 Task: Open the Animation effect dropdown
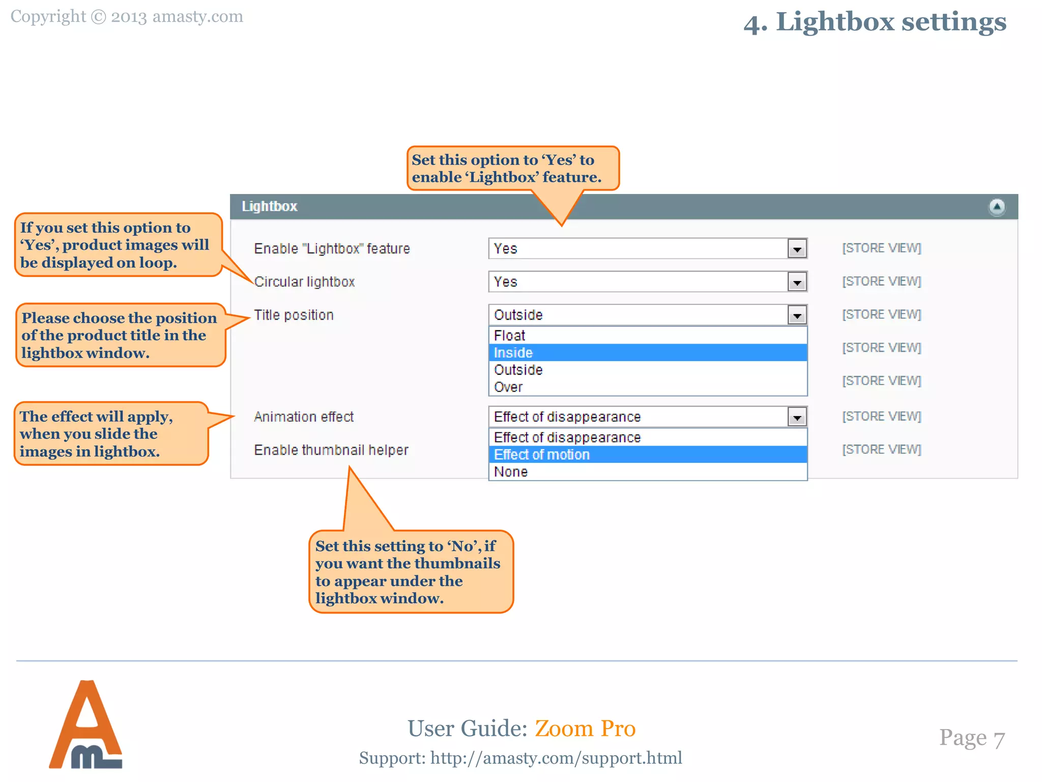pyautogui.click(x=648, y=416)
